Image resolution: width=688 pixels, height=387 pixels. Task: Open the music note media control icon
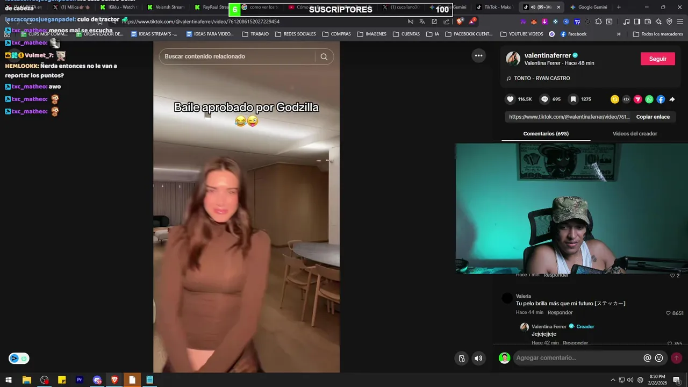pos(626,21)
